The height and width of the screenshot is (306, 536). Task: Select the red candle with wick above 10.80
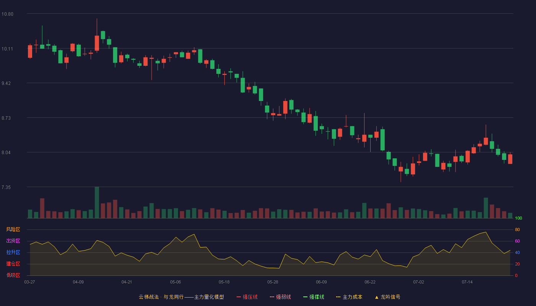(x=97, y=43)
